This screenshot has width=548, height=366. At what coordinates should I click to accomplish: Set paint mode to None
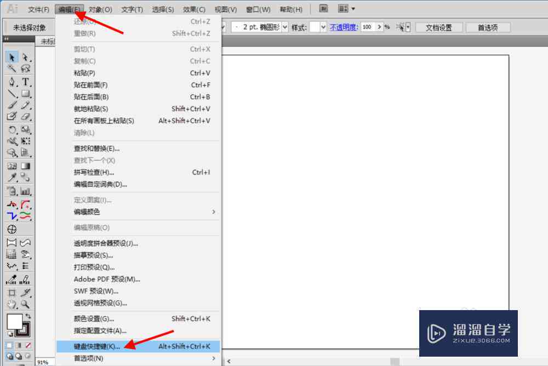[28, 345]
